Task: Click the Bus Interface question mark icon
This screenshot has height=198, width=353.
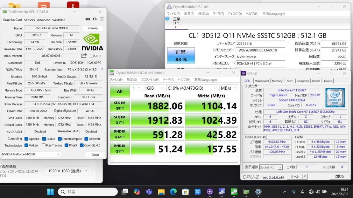Action: [x=102, y=69]
